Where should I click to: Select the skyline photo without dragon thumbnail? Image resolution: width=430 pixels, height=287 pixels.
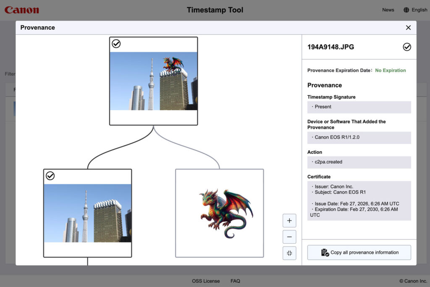tap(87, 213)
